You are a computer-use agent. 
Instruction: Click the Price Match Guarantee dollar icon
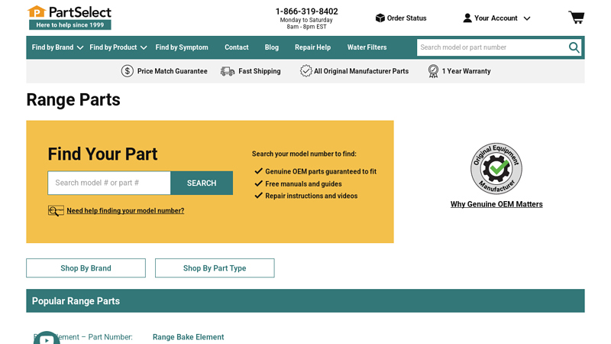(127, 71)
